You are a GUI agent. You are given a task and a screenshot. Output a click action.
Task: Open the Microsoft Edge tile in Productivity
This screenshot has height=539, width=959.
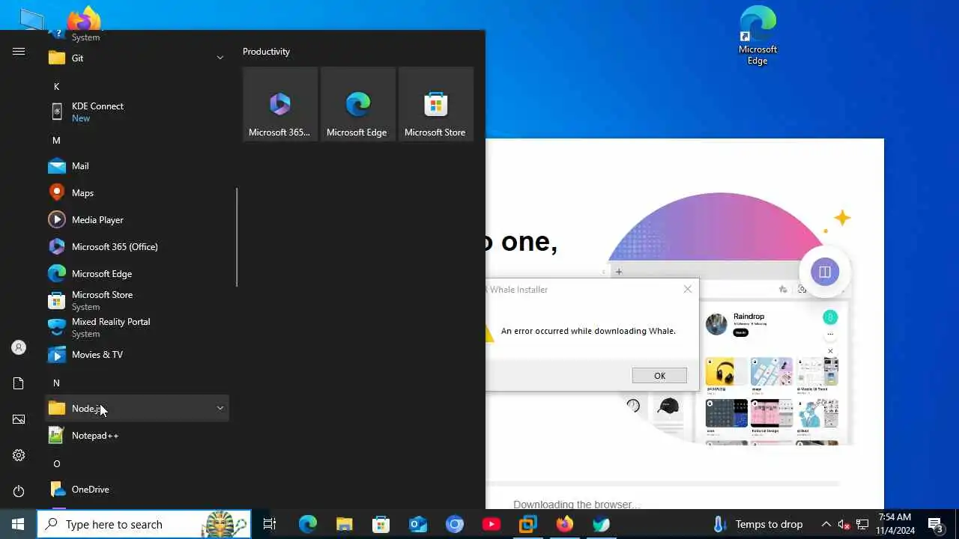(x=358, y=103)
